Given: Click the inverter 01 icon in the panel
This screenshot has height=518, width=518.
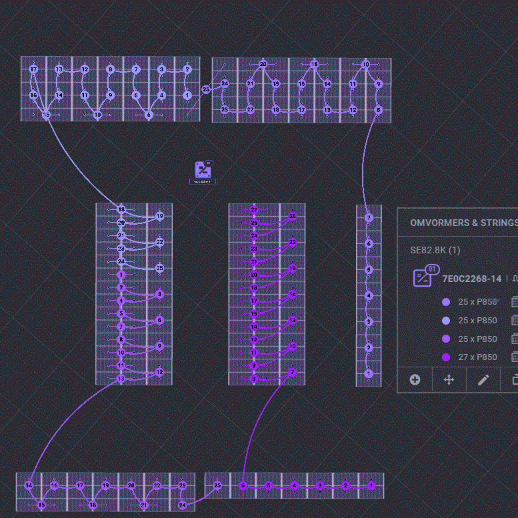Looking at the screenshot, I should tap(423, 277).
